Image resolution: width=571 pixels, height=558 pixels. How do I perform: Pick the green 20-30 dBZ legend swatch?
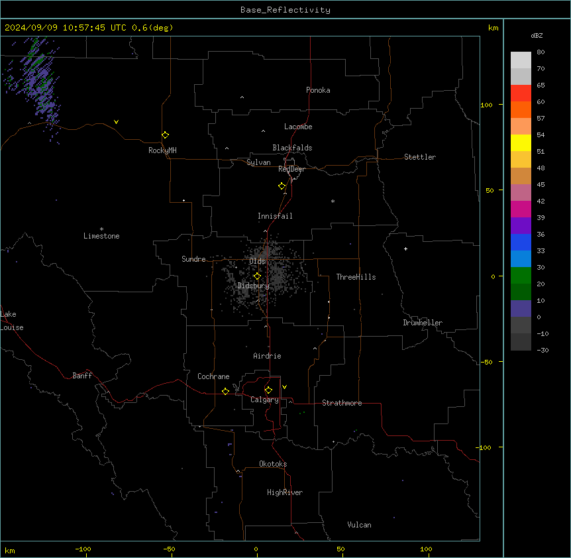(521, 276)
